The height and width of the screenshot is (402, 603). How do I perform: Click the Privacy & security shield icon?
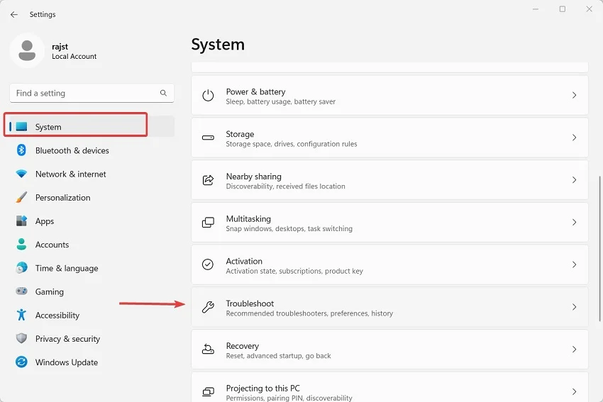[21, 339]
